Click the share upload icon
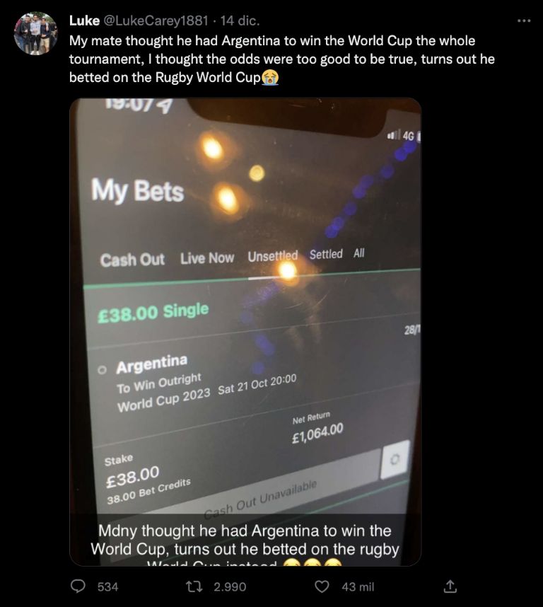 point(450,586)
